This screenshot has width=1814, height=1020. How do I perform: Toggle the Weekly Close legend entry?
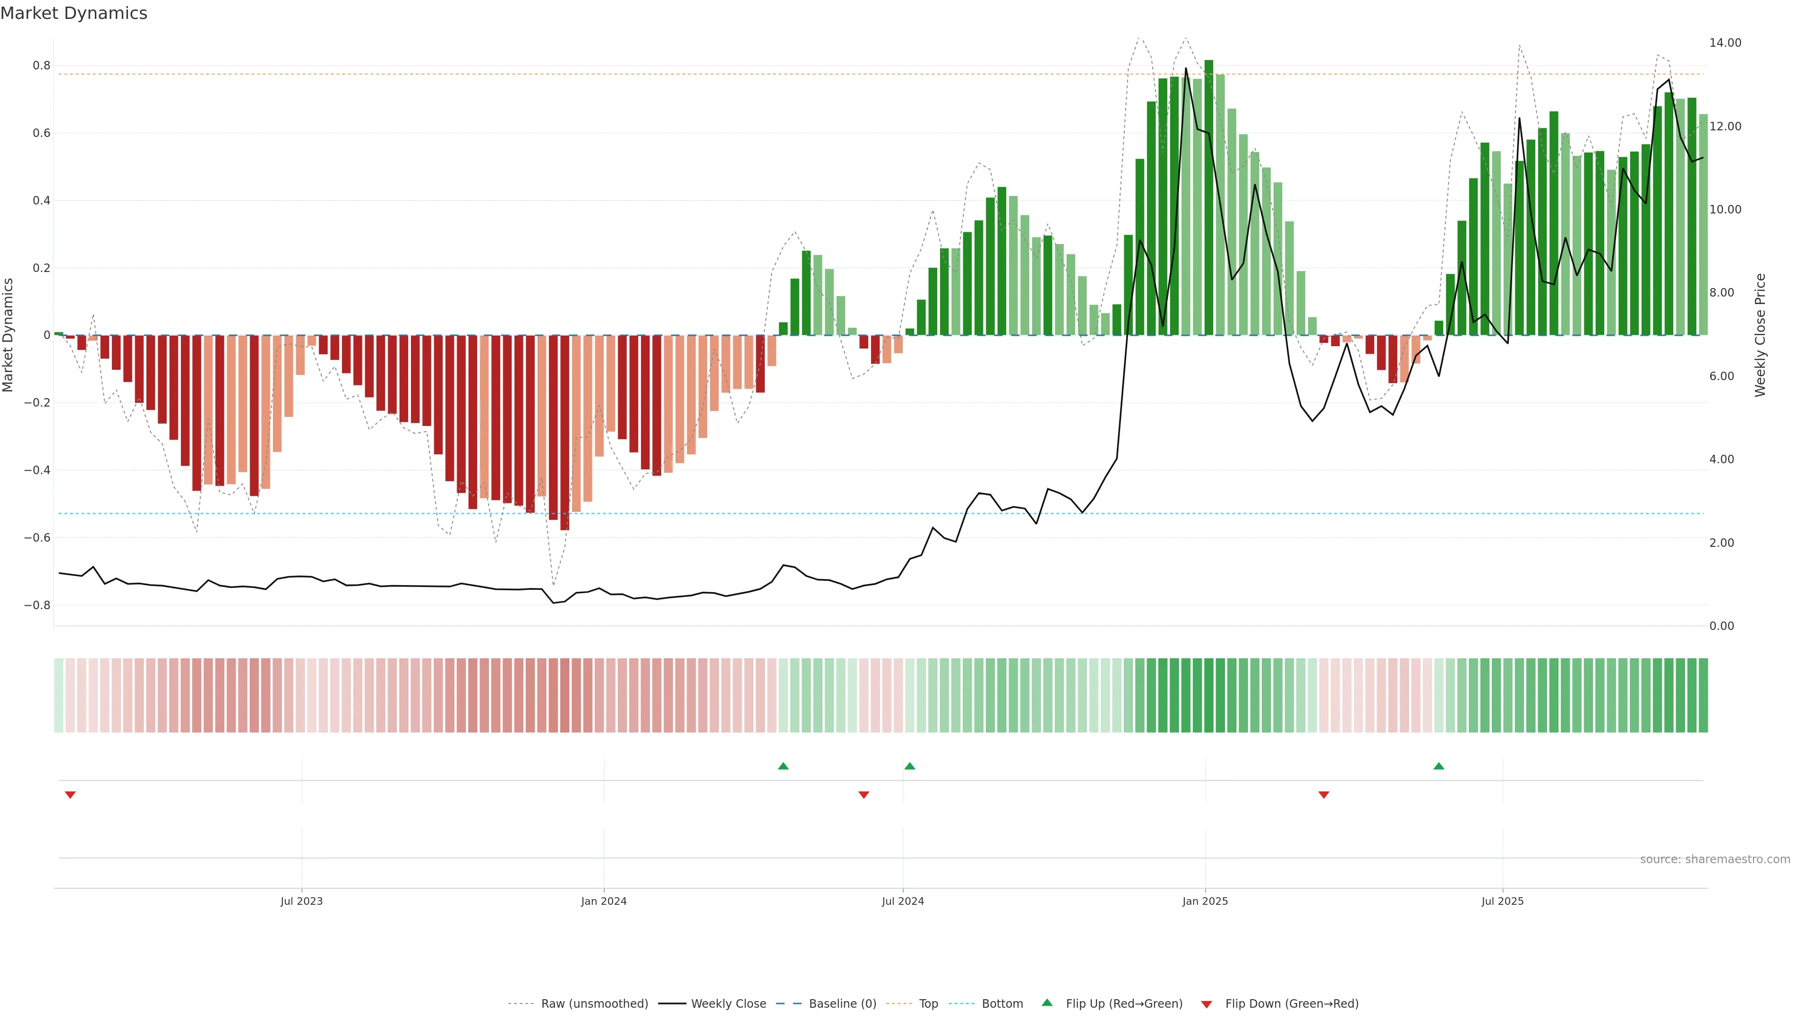pos(728,1004)
